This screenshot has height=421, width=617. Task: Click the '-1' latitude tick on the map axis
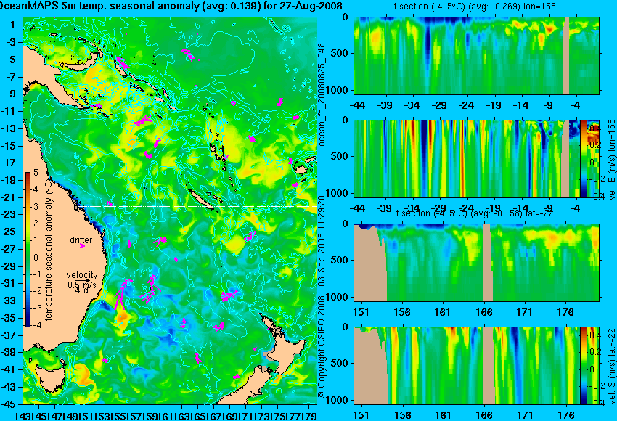pos(11,25)
